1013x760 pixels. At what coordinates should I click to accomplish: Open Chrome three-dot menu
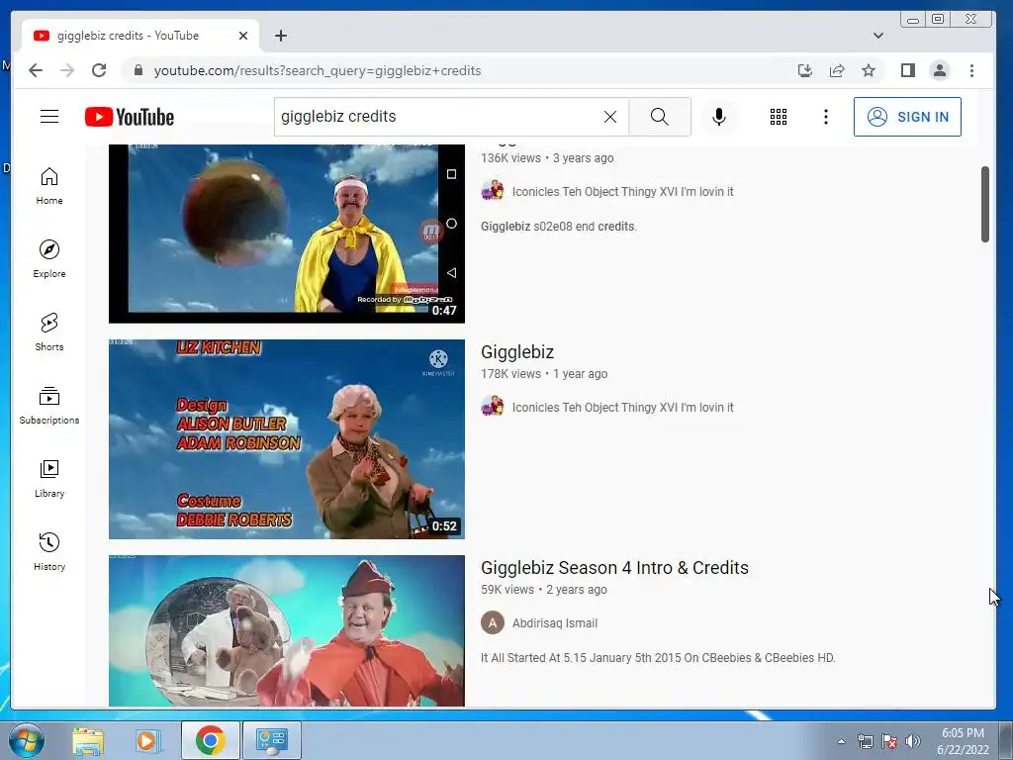coord(971,70)
